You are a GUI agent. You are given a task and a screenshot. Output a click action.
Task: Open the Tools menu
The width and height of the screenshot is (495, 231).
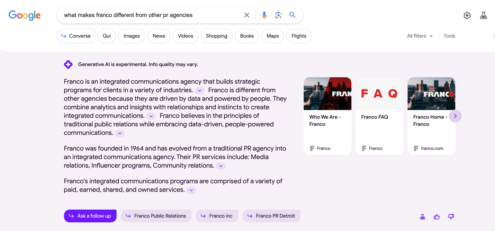[449, 36]
